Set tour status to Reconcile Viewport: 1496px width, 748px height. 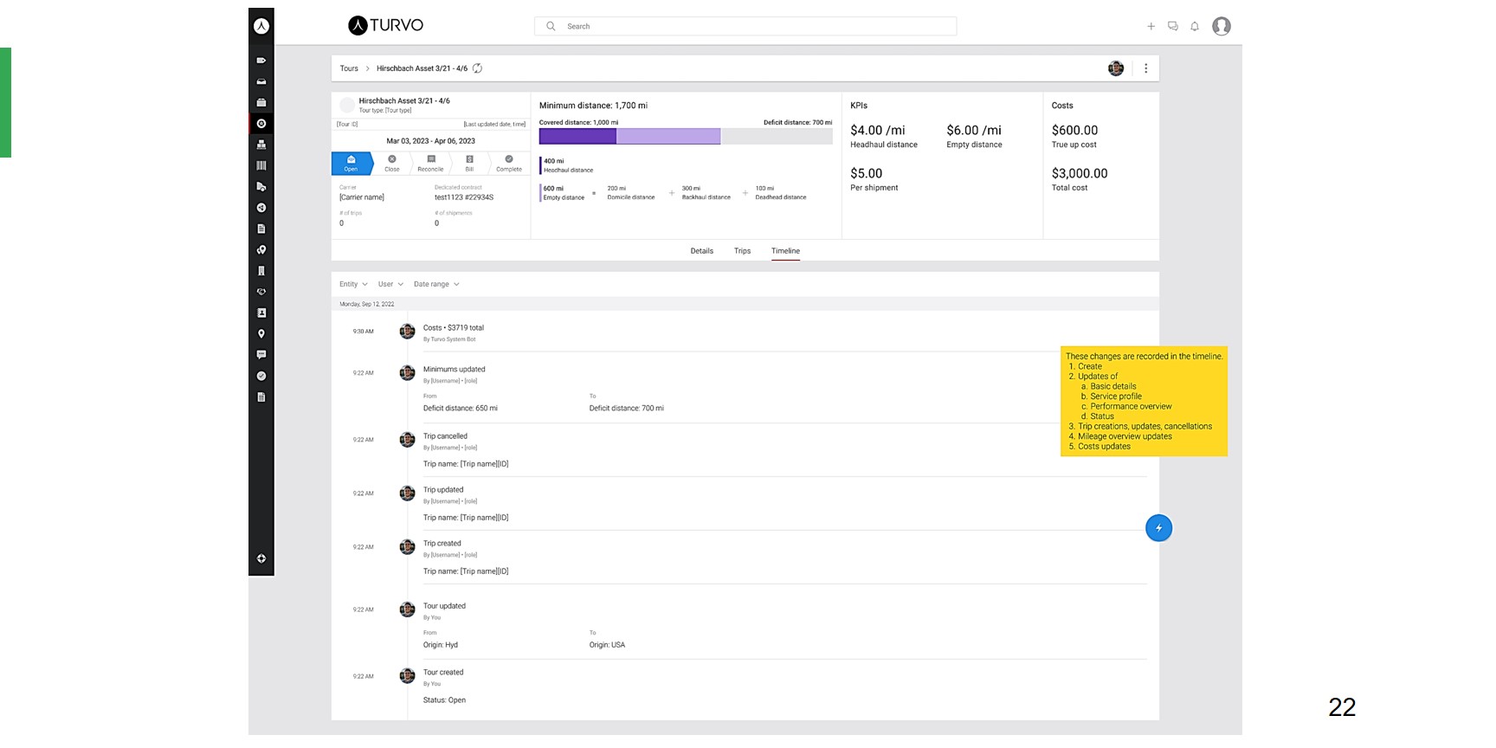[x=430, y=164]
